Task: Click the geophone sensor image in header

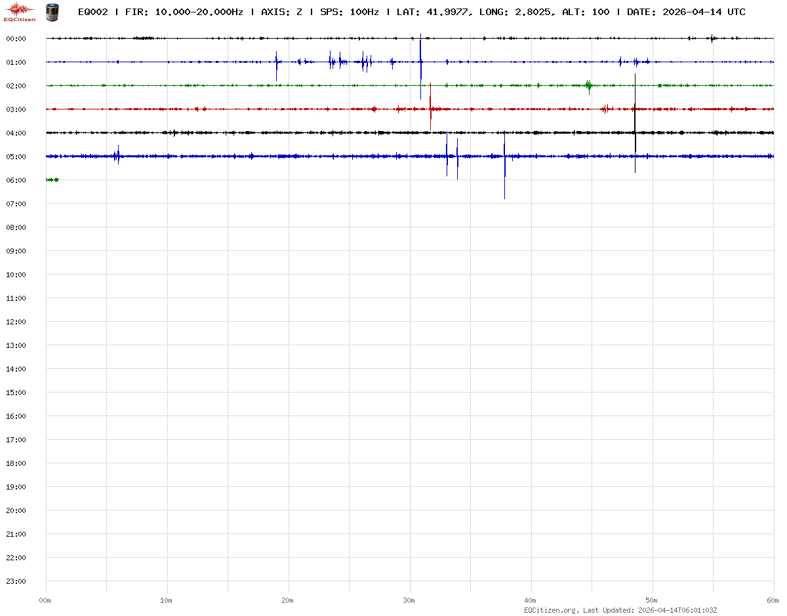Action: [52, 11]
